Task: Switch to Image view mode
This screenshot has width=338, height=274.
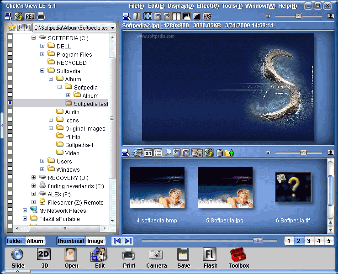Action: pyautogui.click(x=95, y=241)
